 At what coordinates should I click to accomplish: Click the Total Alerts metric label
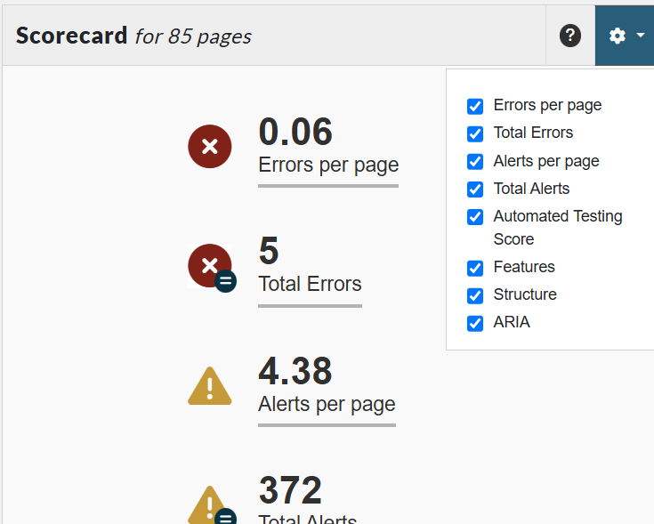click(308, 518)
